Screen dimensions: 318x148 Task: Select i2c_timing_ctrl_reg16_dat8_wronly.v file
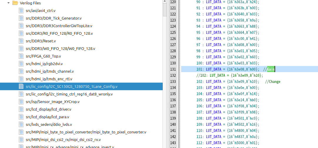pos(69,94)
